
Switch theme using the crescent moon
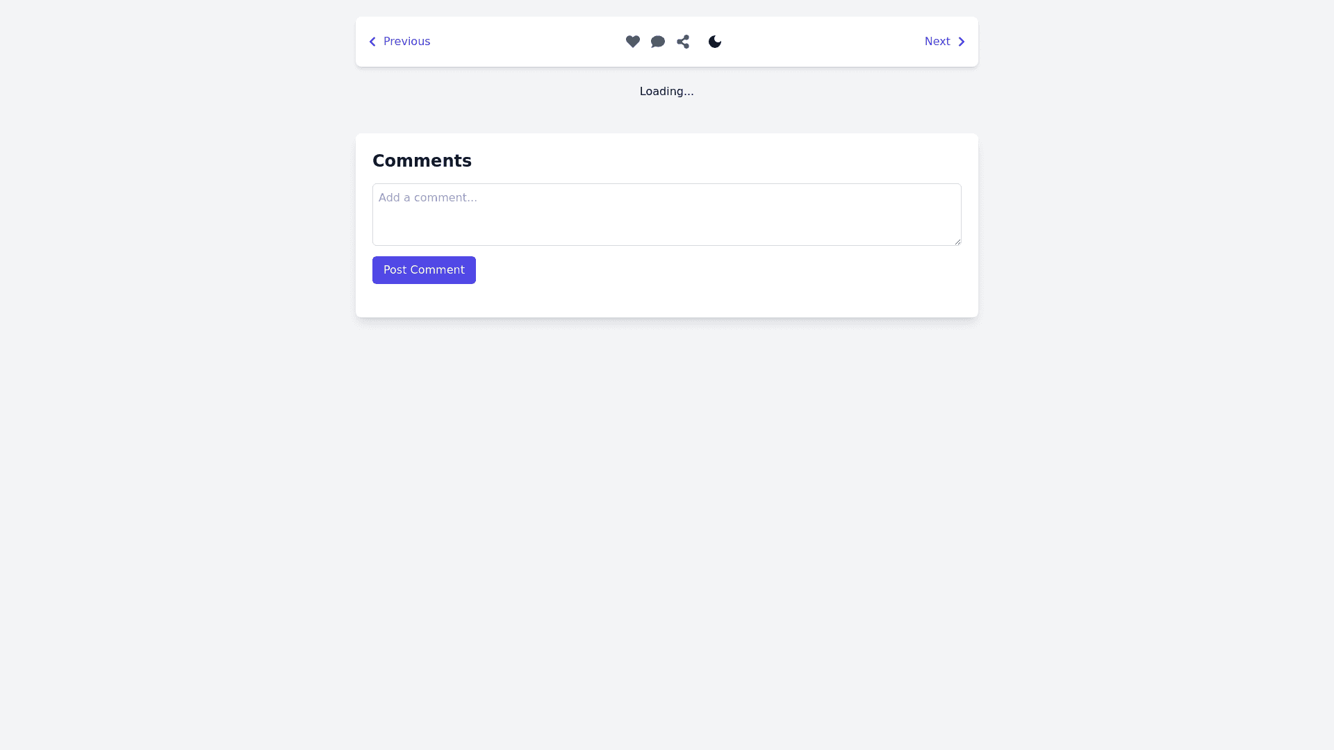(714, 42)
